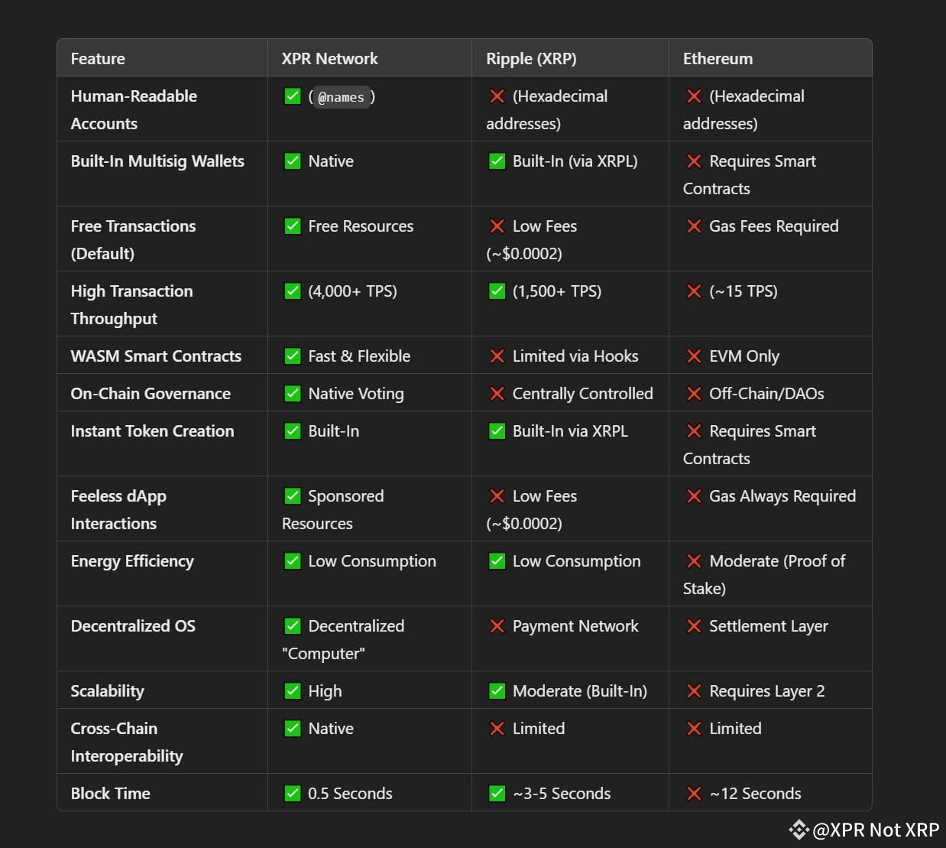946x848 pixels.
Task: Click the Feature column header
Action: (x=98, y=59)
